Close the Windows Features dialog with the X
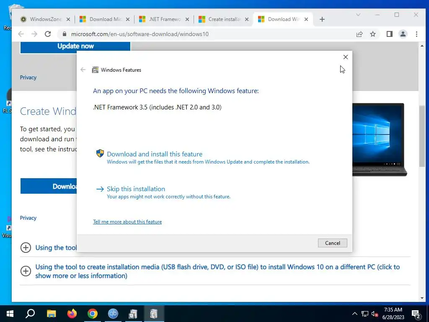The width and height of the screenshot is (429, 322). [346, 57]
